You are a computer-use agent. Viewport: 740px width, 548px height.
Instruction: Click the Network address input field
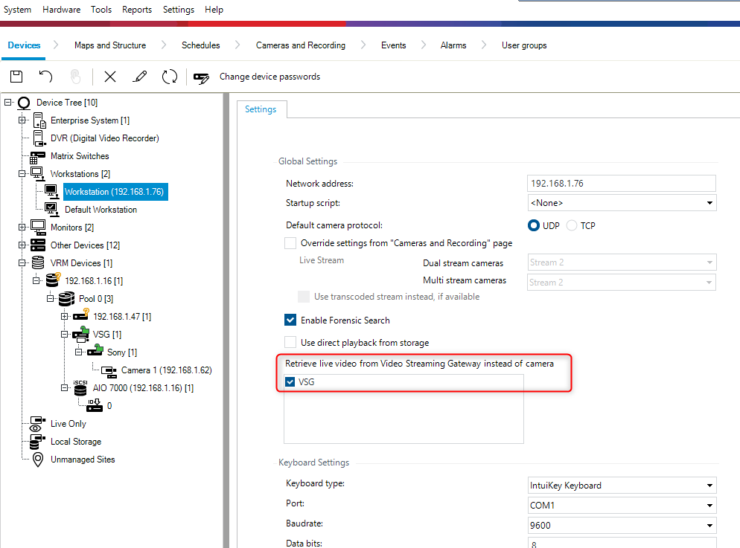pyautogui.click(x=621, y=184)
